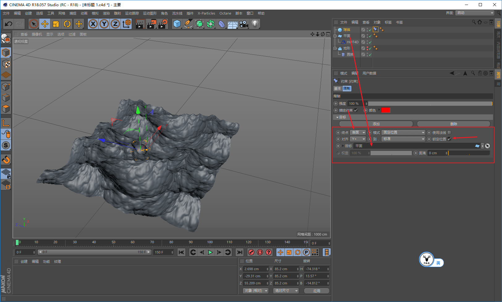Open the 模式 固定位置 dropdown
Screen dimensions: 502x302
tap(404, 133)
